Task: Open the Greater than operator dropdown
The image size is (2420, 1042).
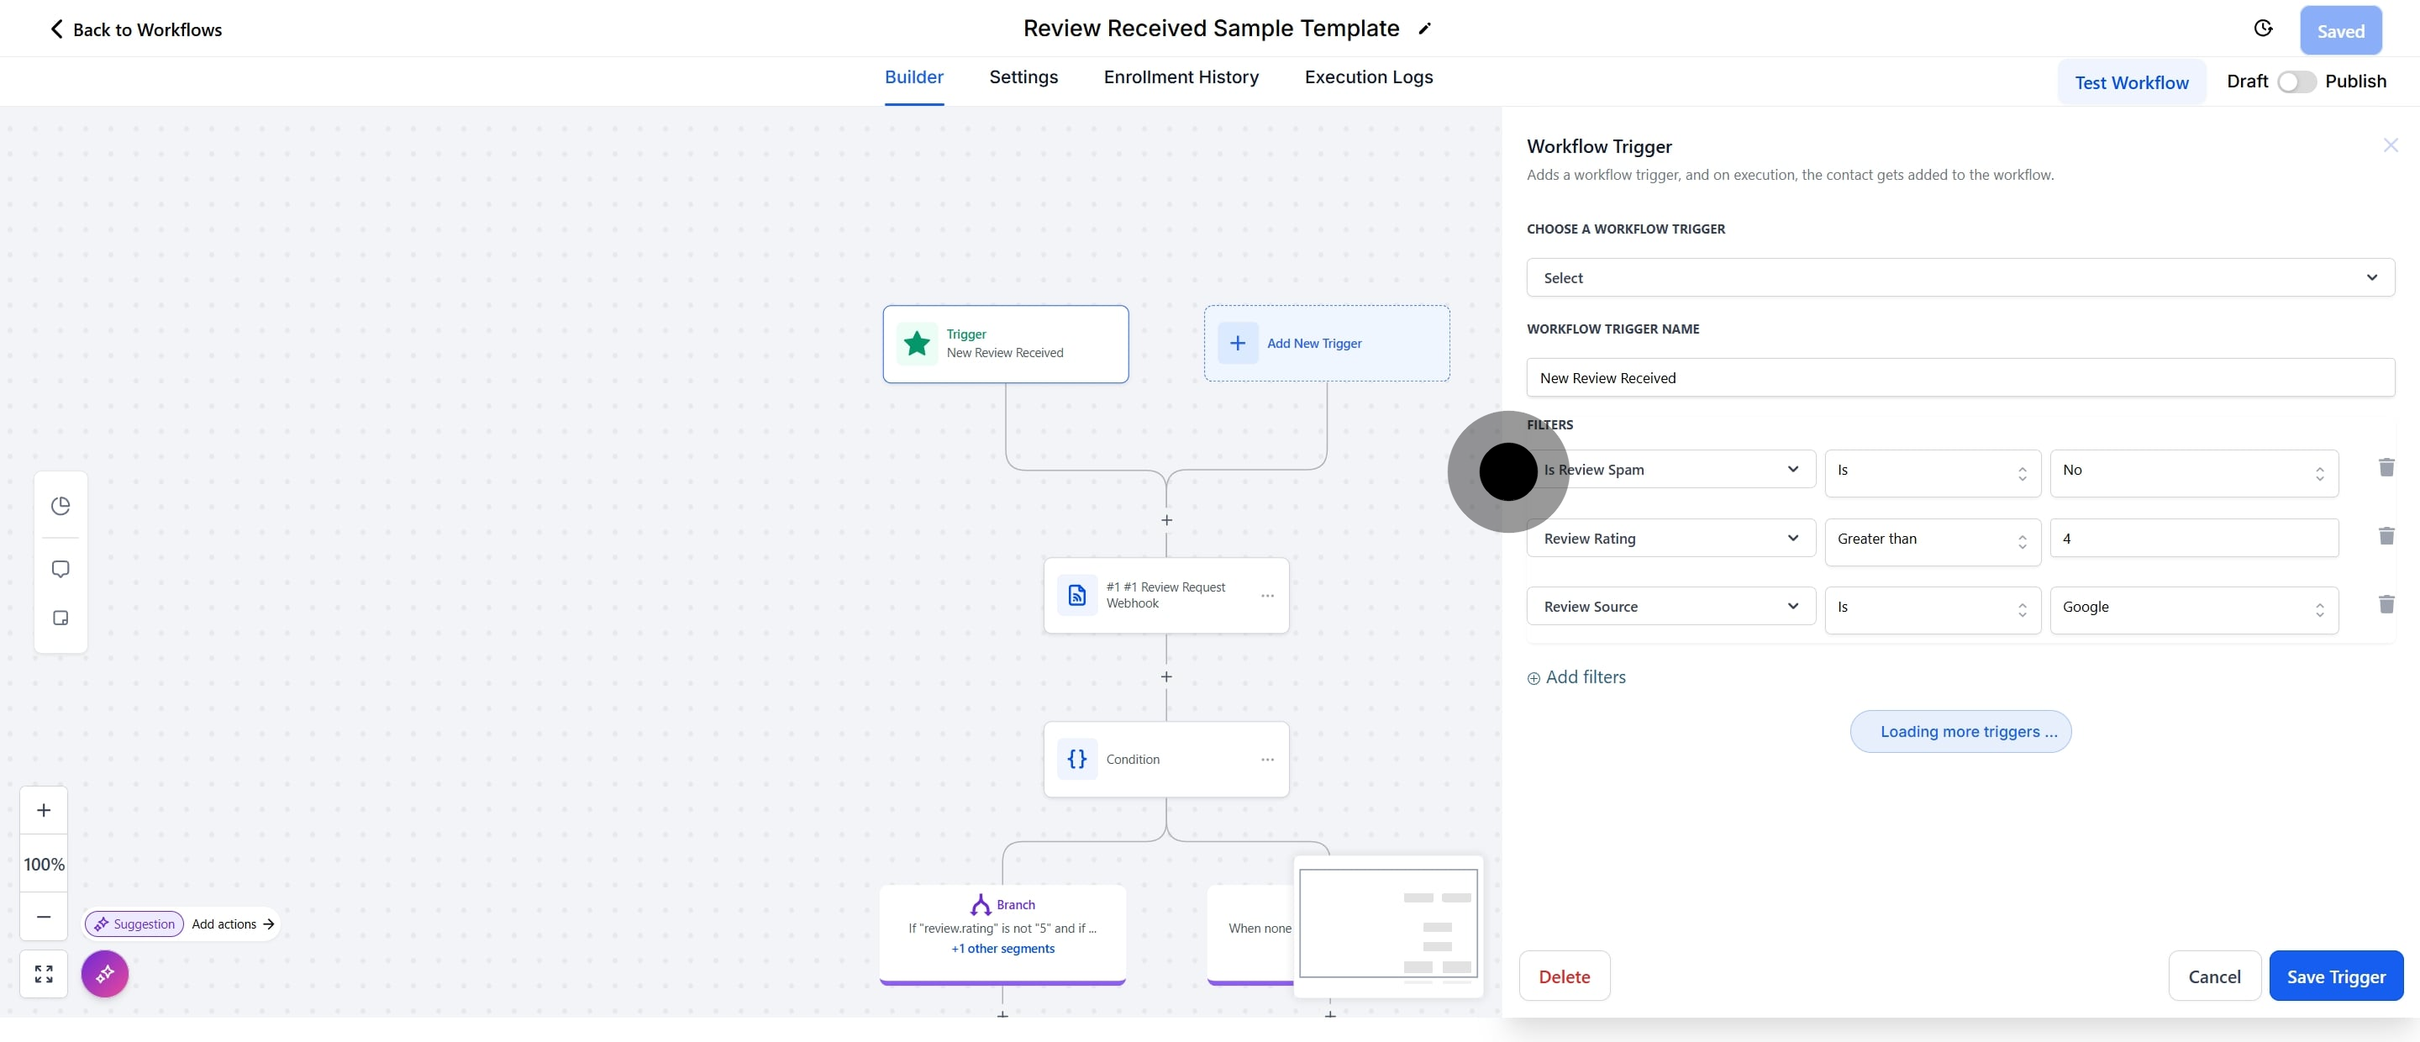Action: click(1932, 539)
